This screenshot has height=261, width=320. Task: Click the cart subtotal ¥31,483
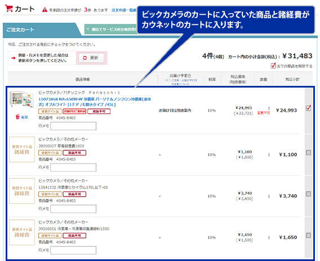pos(297,56)
